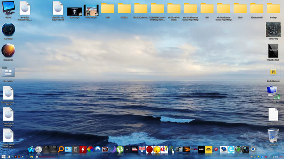
Task: Open the camera lens app in the dock
Action: point(246,149)
